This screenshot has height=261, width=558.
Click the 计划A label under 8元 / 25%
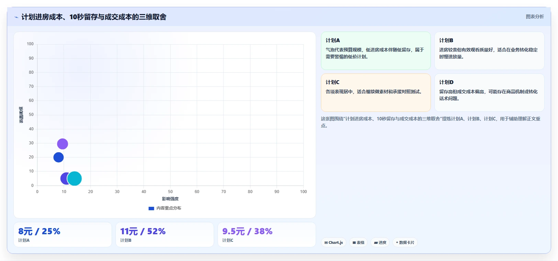[x=24, y=240]
